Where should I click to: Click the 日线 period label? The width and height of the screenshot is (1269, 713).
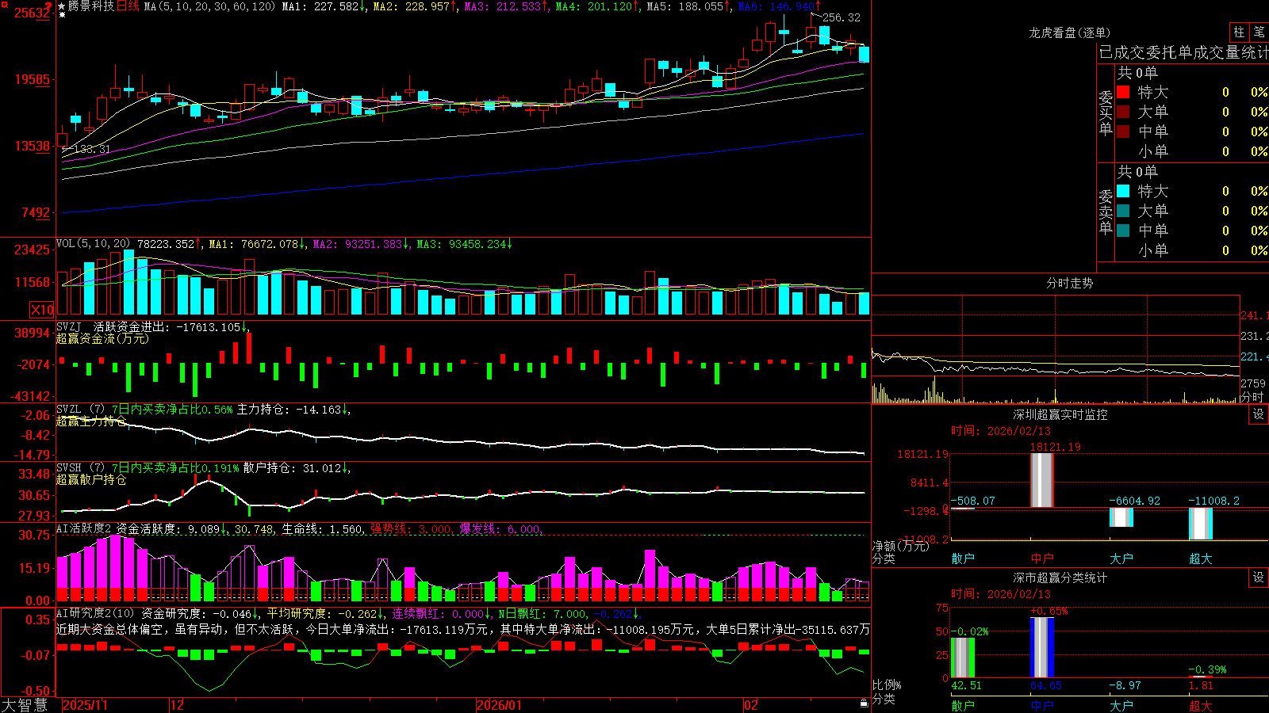128,6
